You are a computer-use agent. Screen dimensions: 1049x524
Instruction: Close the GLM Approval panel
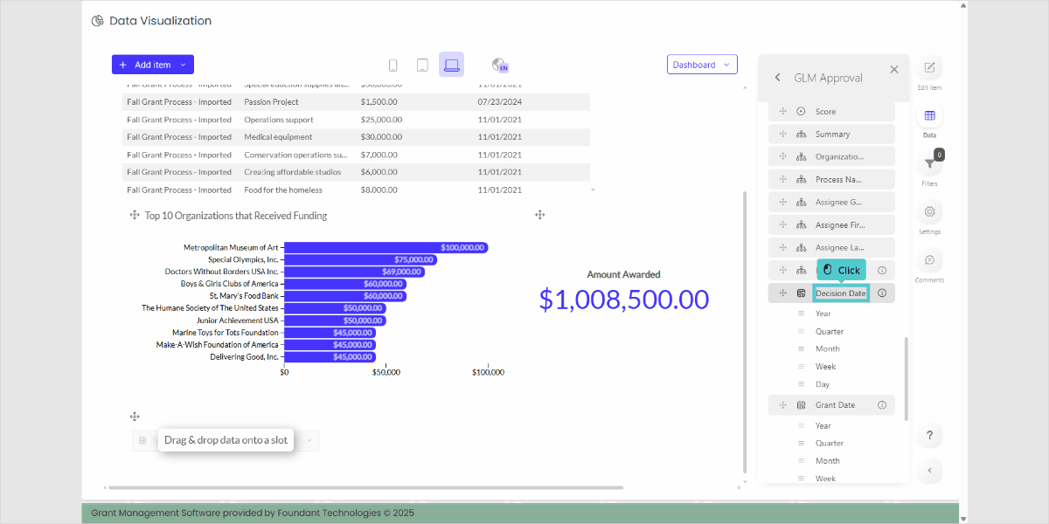[893, 69]
